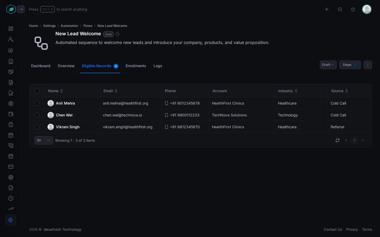The image size is (380, 237).
Task: Click the plus icon in top bar
Action: click(x=327, y=9)
